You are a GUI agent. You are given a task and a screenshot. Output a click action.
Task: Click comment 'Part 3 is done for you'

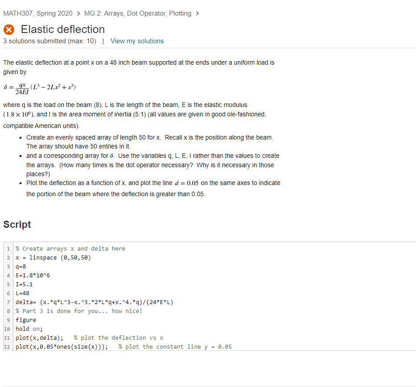point(79,311)
